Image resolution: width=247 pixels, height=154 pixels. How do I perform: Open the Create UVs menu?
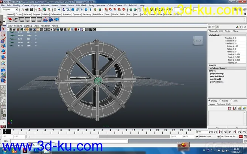[121, 5]
